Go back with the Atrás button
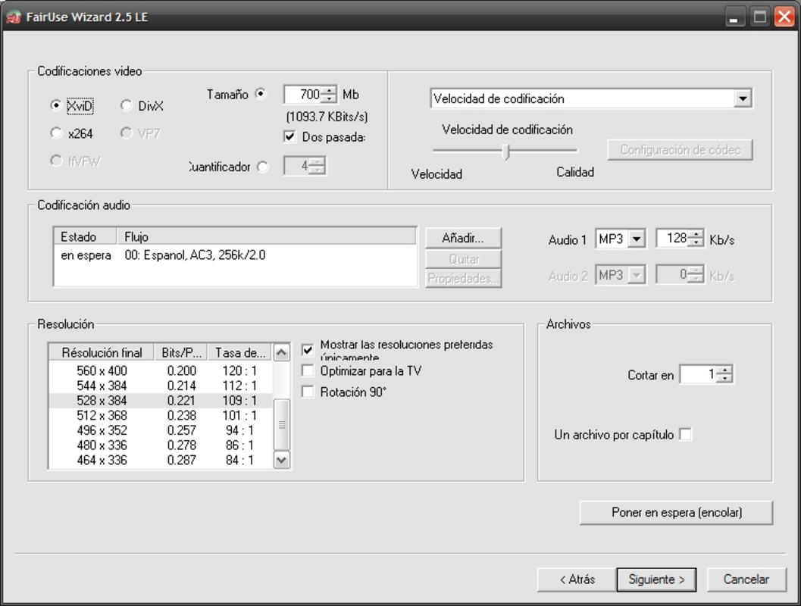The height and width of the screenshot is (606, 801). 576,579
